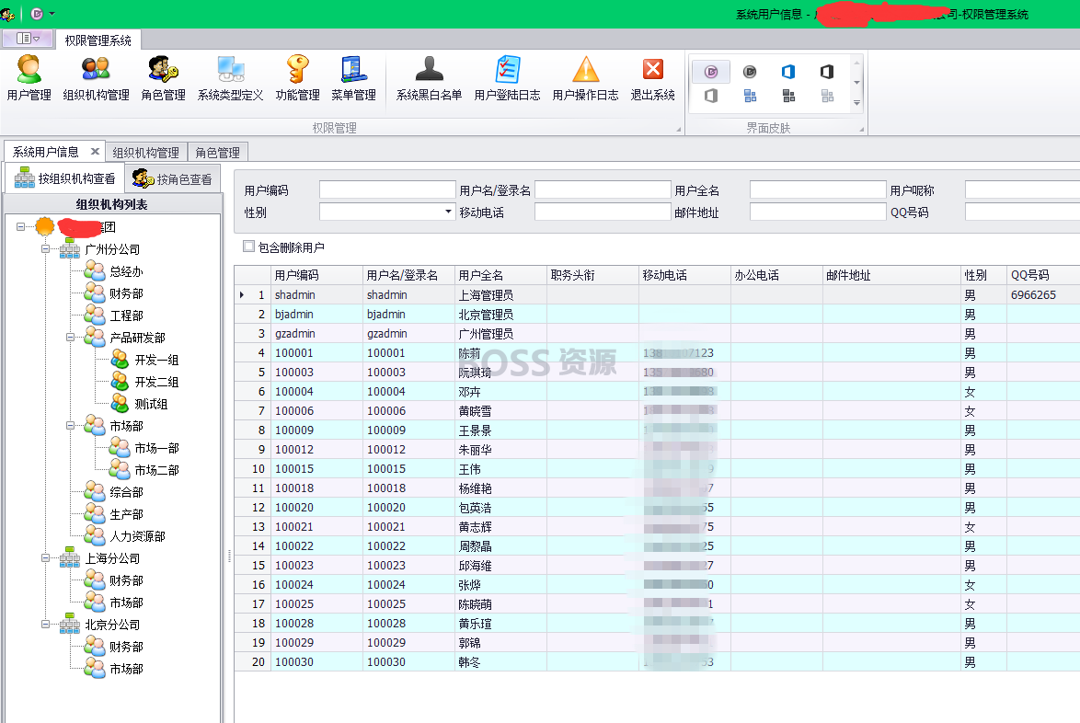1080x723 pixels.
Task: Open 用户操作日志 warning icon
Action: (x=585, y=78)
